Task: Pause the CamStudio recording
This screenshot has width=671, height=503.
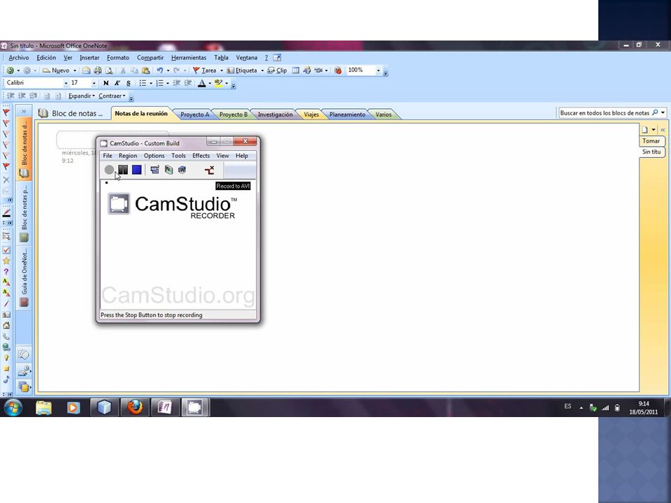Action: pos(123,170)
